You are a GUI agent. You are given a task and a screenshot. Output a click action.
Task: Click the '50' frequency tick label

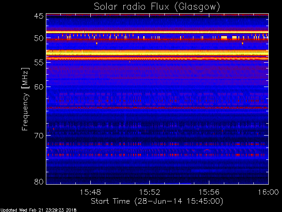click(x=39, y=38)
